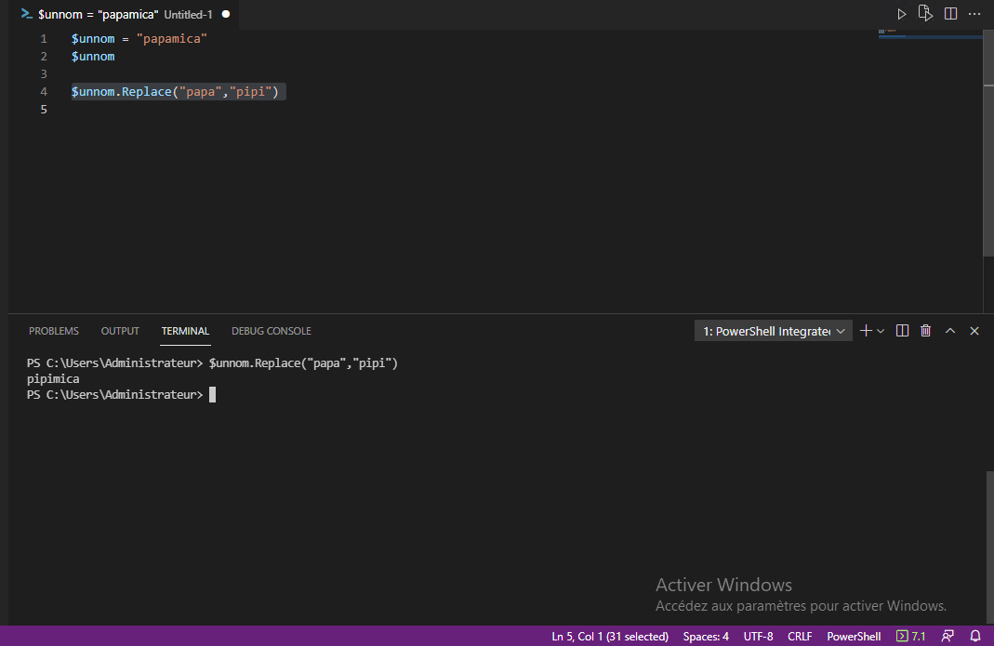994x646 pixels.
Task: Open the PROBLEMS tab
Action: pos(53,330)
